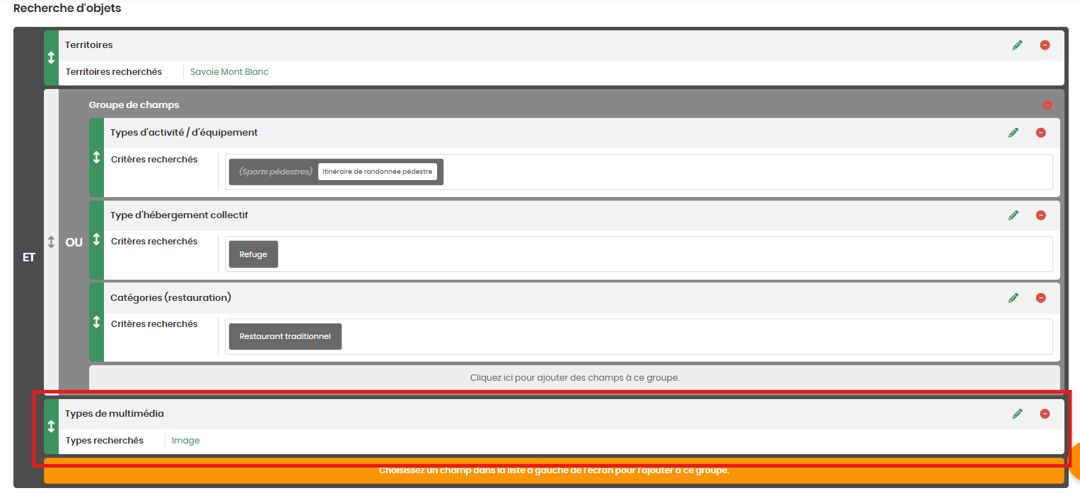This screenshot has width=1080, height=493.
Task: Remove Type d'hébergement collectif criterion
Action: pos(1040,215)
